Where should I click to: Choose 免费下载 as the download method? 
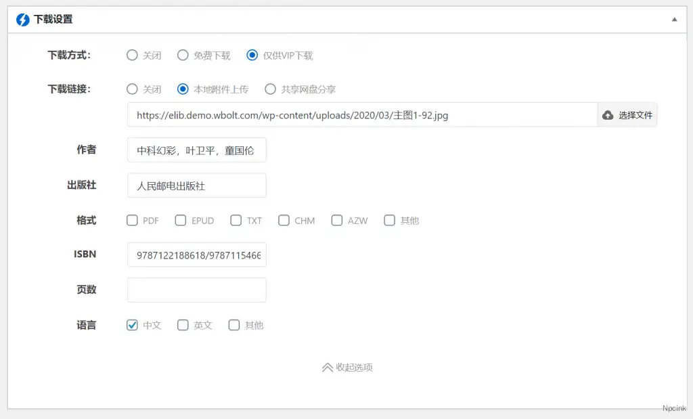tap(182, 55)
